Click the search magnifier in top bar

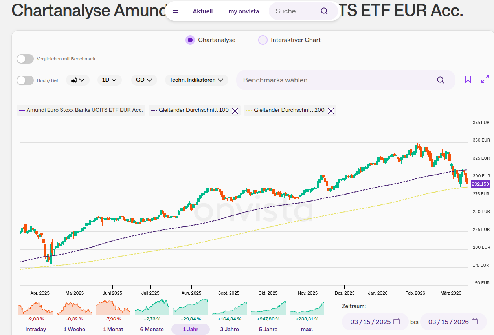tap(324, 11)
